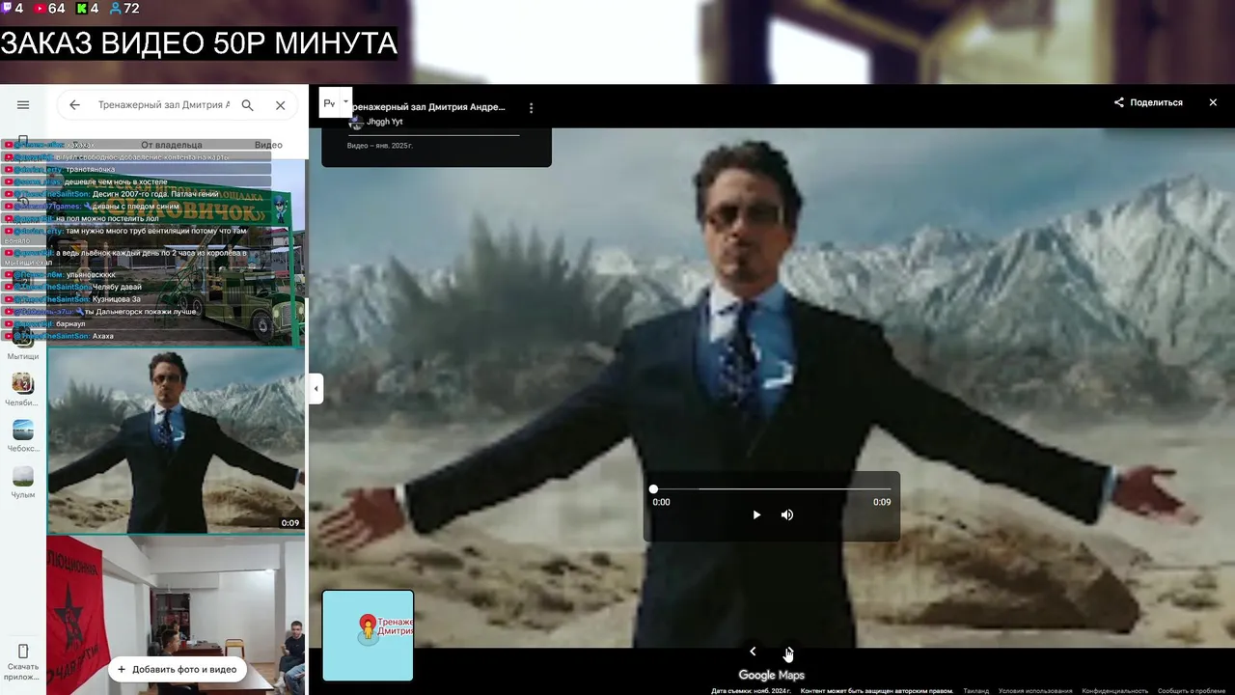Click the Сообщить о проблеме link
The image size is (1235, 695).
[1192, 691]
